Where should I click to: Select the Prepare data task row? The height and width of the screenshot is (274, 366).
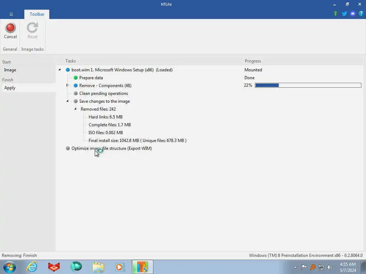pos(91,77)
